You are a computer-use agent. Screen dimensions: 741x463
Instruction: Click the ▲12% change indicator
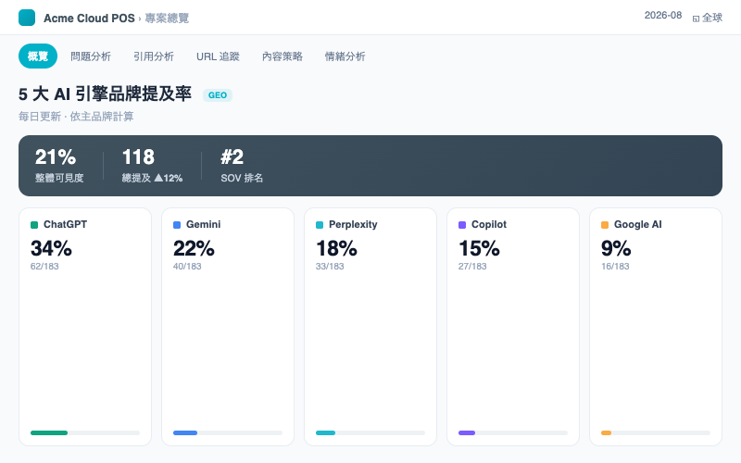[x=169, y=178]
